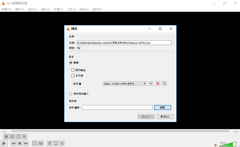The height and width of the screenshot is (147, 240).
Task: Click the A-B loop icon
Action: click(18, 137)
